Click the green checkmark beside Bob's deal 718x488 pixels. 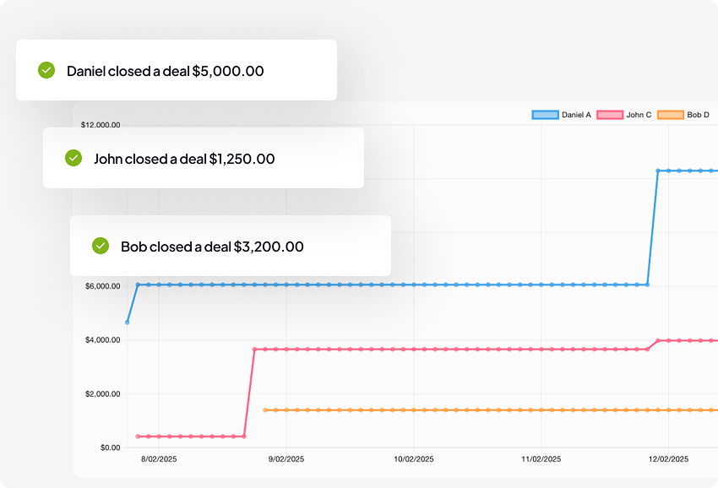(x=101, y=246)
